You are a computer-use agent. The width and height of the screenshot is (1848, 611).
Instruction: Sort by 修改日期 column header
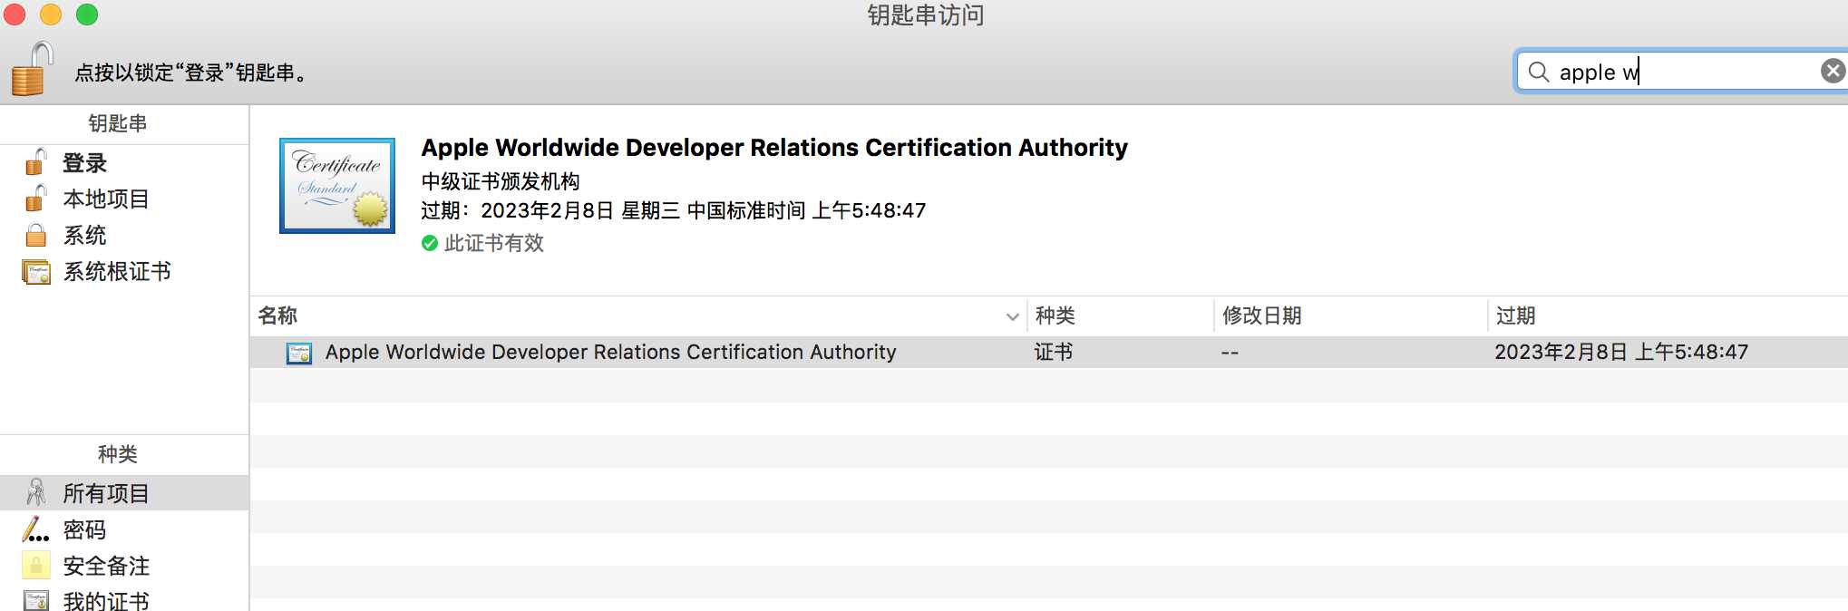pos(1351,315)
